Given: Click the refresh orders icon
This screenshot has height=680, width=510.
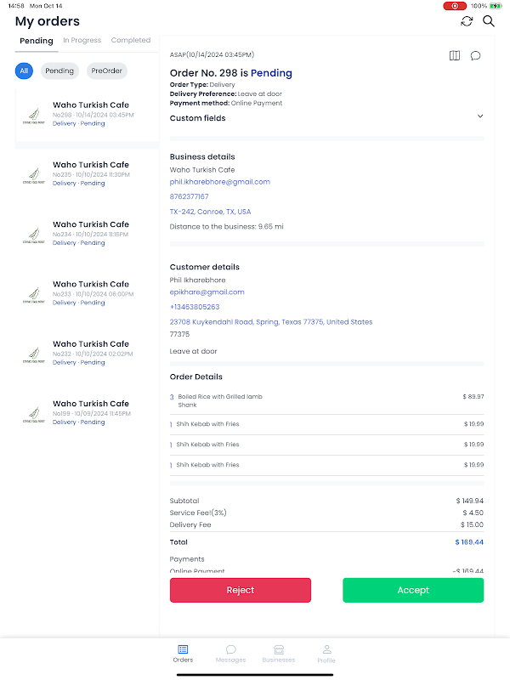Looking at the screenshot, I should pyautogui.click(x=467, y=21).
